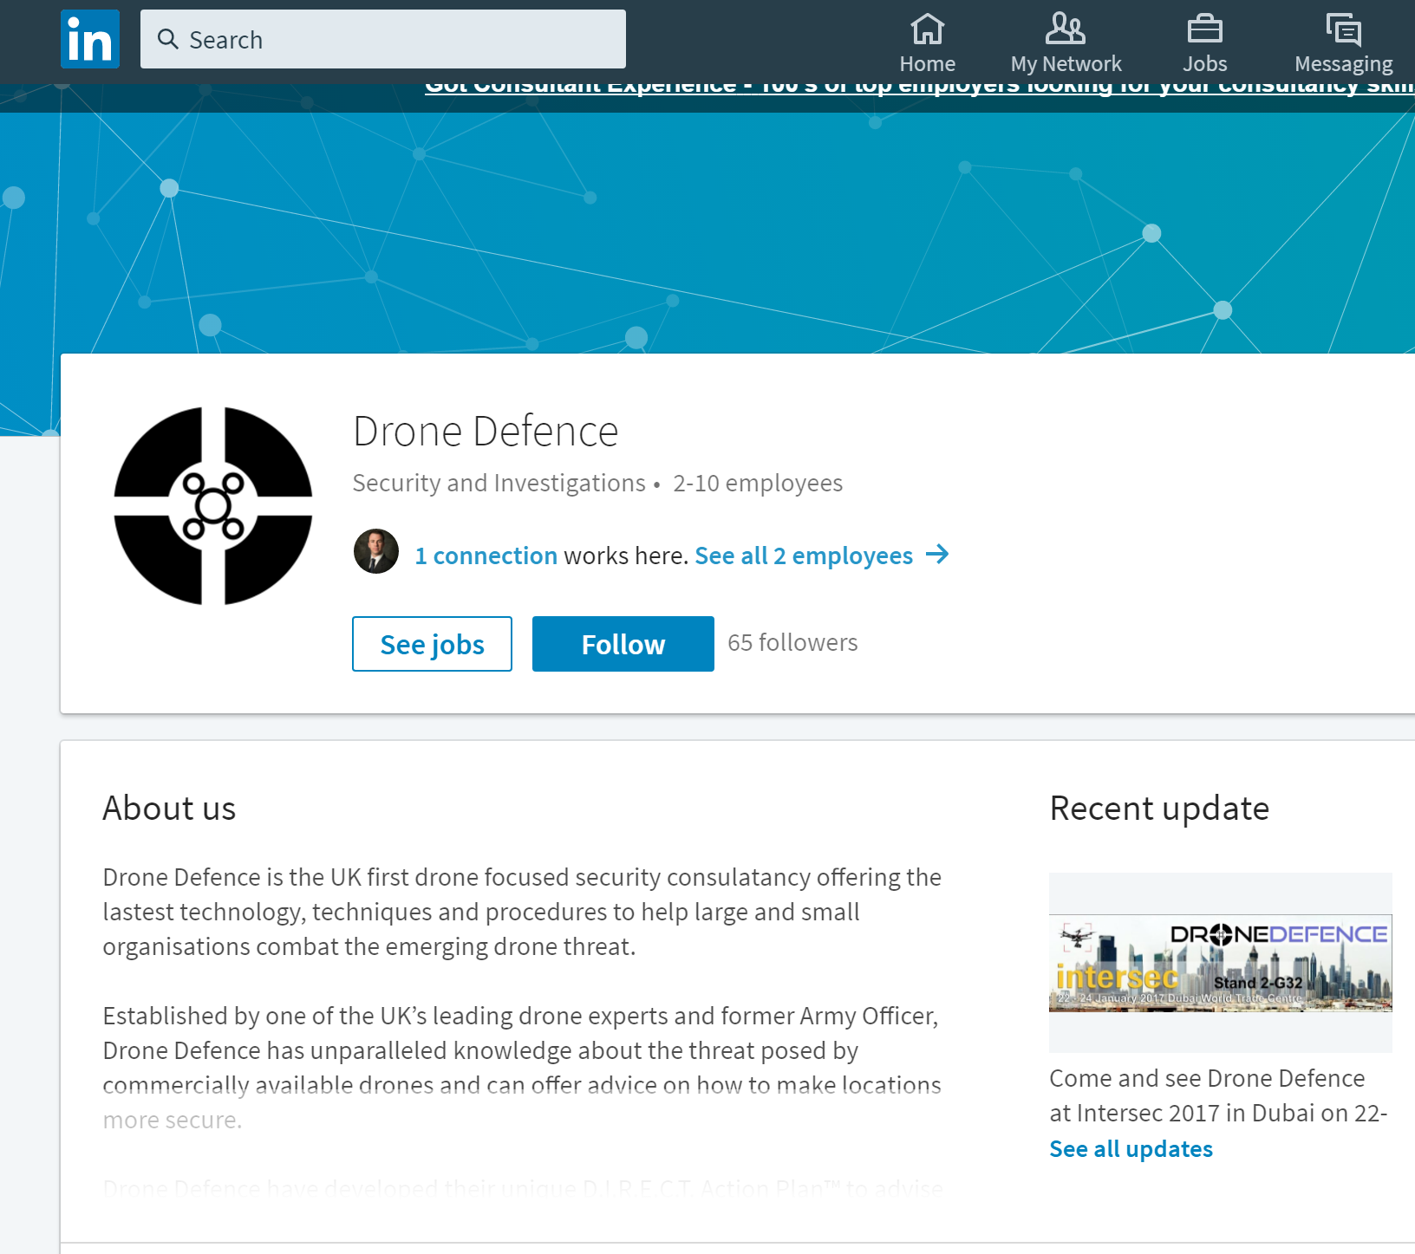
Task: Open the Jobs tab
Action: [x=1204, y=43]
